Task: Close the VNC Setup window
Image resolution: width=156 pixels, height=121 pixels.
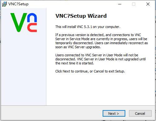Action: [x=148, y=4]
